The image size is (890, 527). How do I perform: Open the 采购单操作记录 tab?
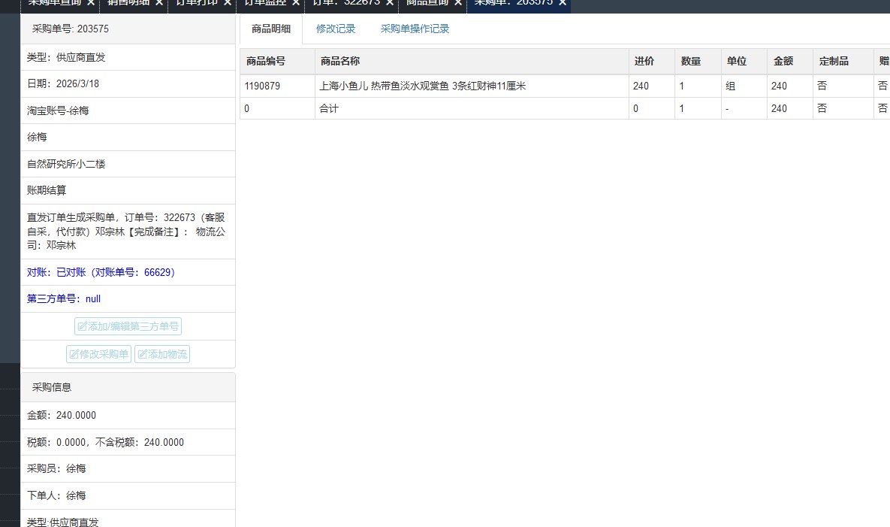coord(415,29)
